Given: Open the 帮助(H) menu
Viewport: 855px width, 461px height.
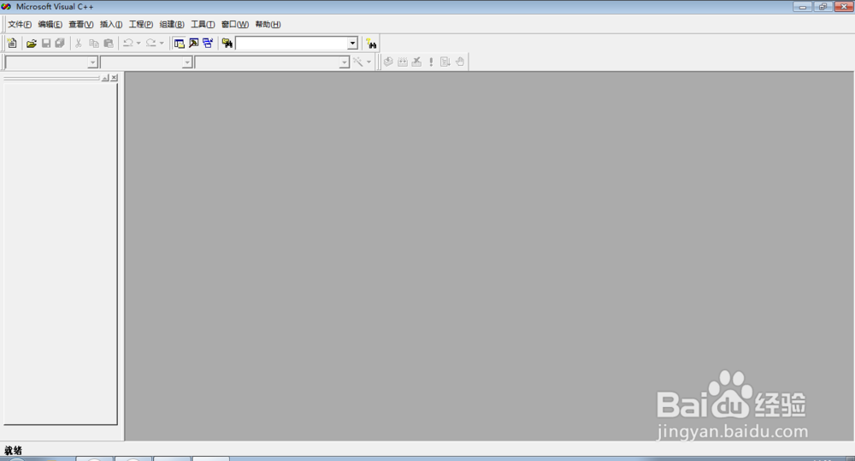Looking at the screenshot, I should point(268,25).
